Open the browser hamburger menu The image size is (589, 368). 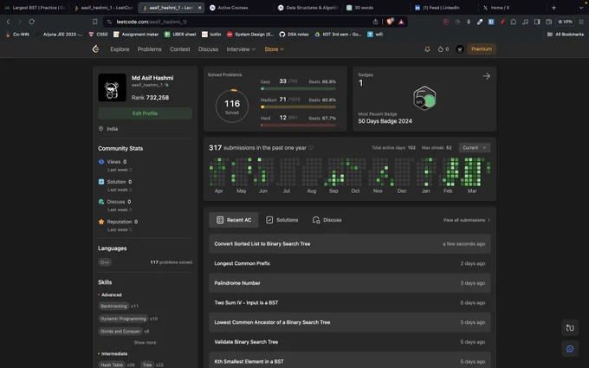[581, 22]
